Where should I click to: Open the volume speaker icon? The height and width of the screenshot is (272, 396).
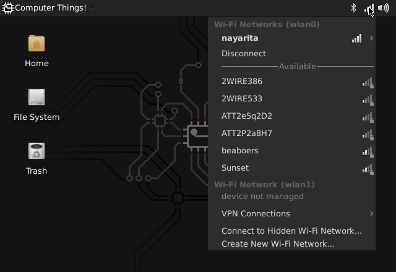(383, 8)
